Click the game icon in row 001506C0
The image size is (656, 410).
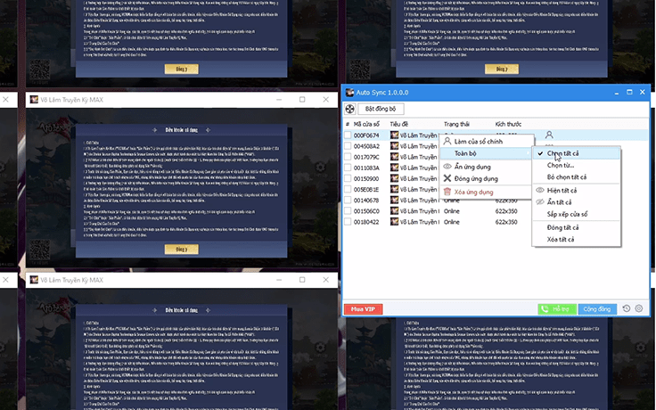point(394,211)
